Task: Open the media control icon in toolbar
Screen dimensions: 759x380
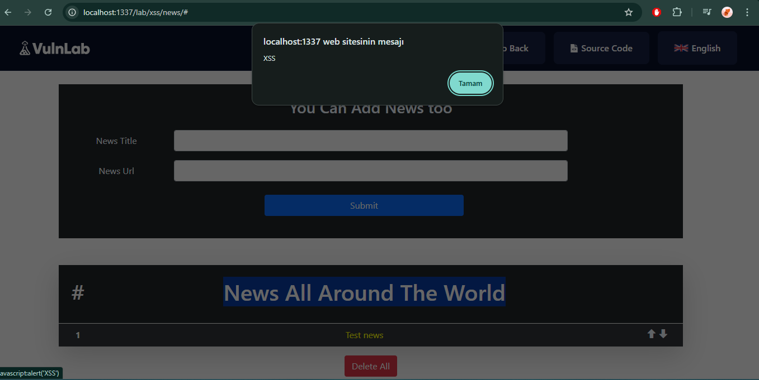Action: coord(707,12)
